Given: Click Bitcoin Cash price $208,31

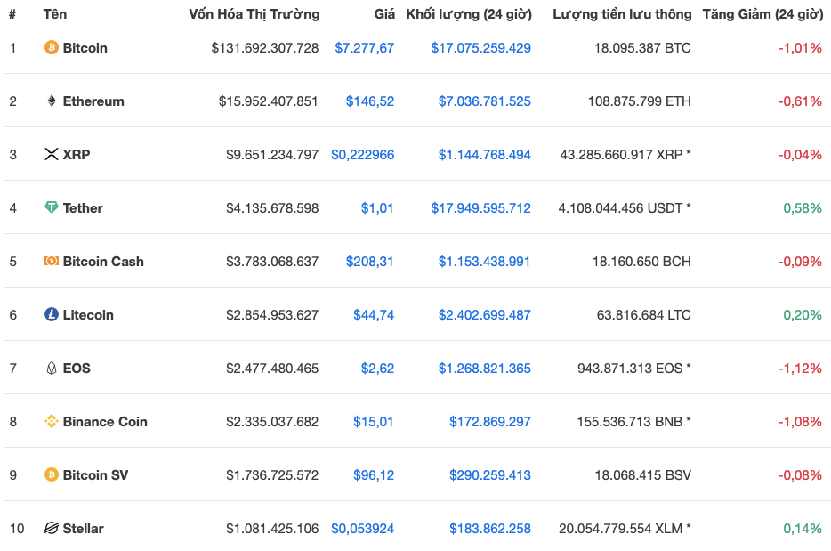Looking at the screenshot, I should click(370, 262).
